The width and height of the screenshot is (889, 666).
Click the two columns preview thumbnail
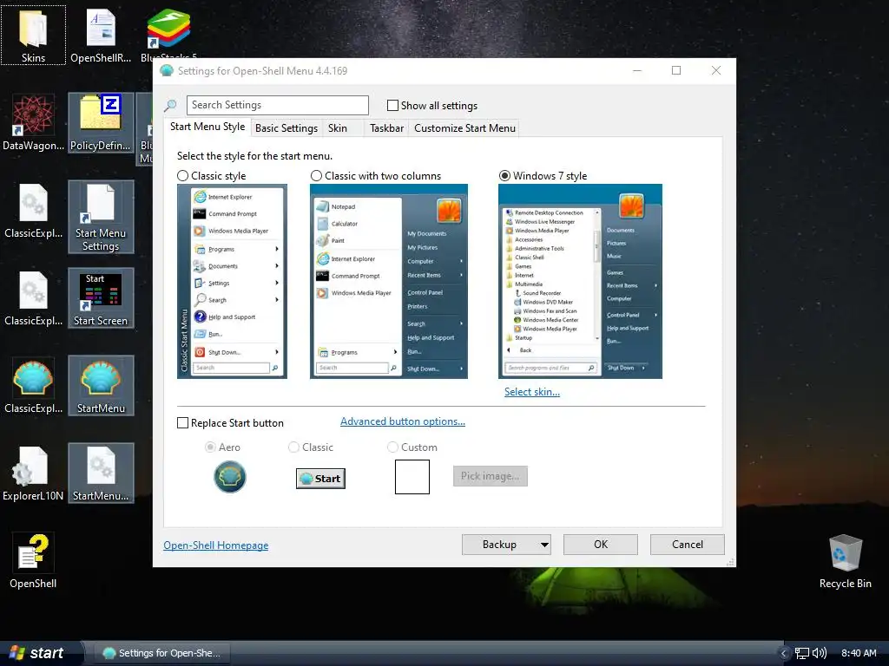(x=389, y=282)
